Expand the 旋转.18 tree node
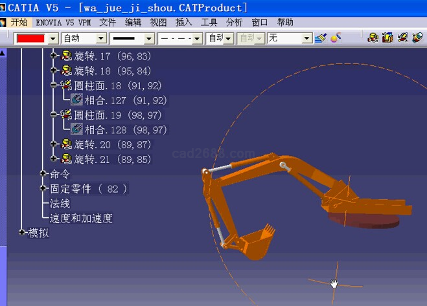 [x=54, y=71]
